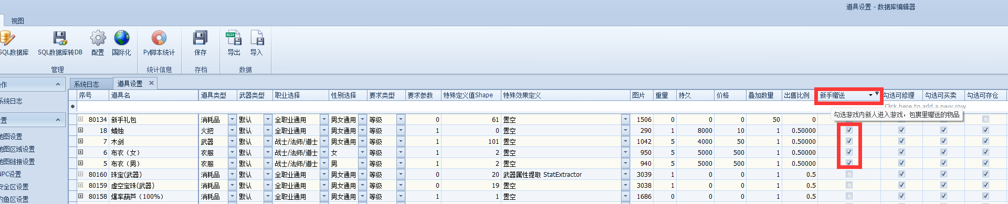Click the 导入 import icon

256,42
